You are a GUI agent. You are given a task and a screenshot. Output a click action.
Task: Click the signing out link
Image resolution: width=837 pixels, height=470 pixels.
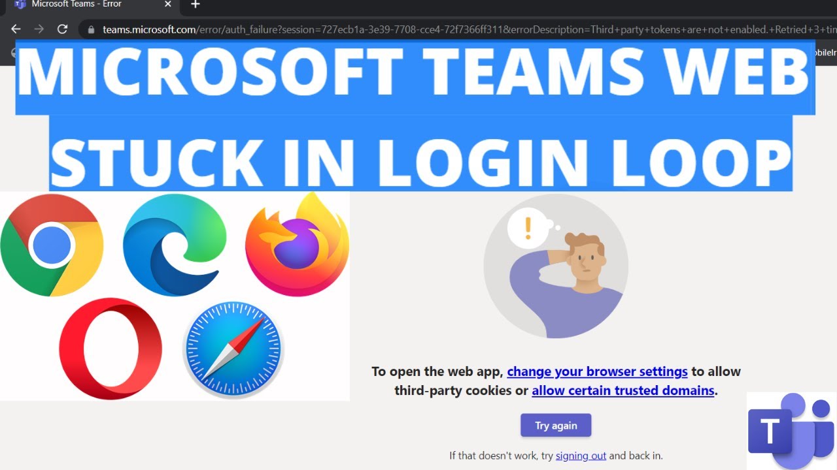click(581, 456)
